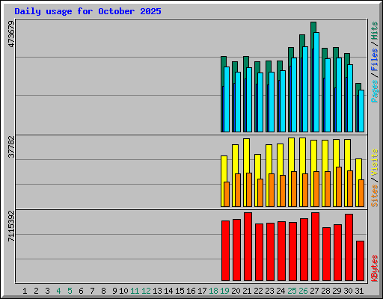
Task: Click the red KBytes bar for day 28
Action: [x=326, y=254]
